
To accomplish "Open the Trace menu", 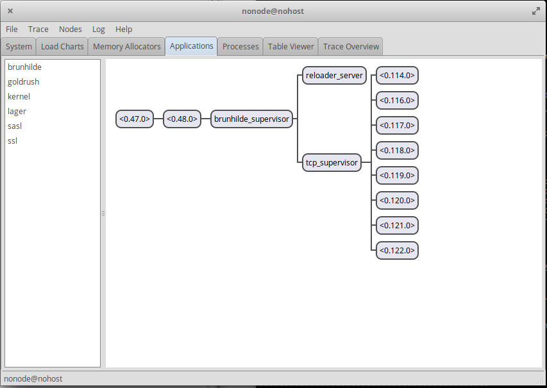I will click(x=38, y=29).
